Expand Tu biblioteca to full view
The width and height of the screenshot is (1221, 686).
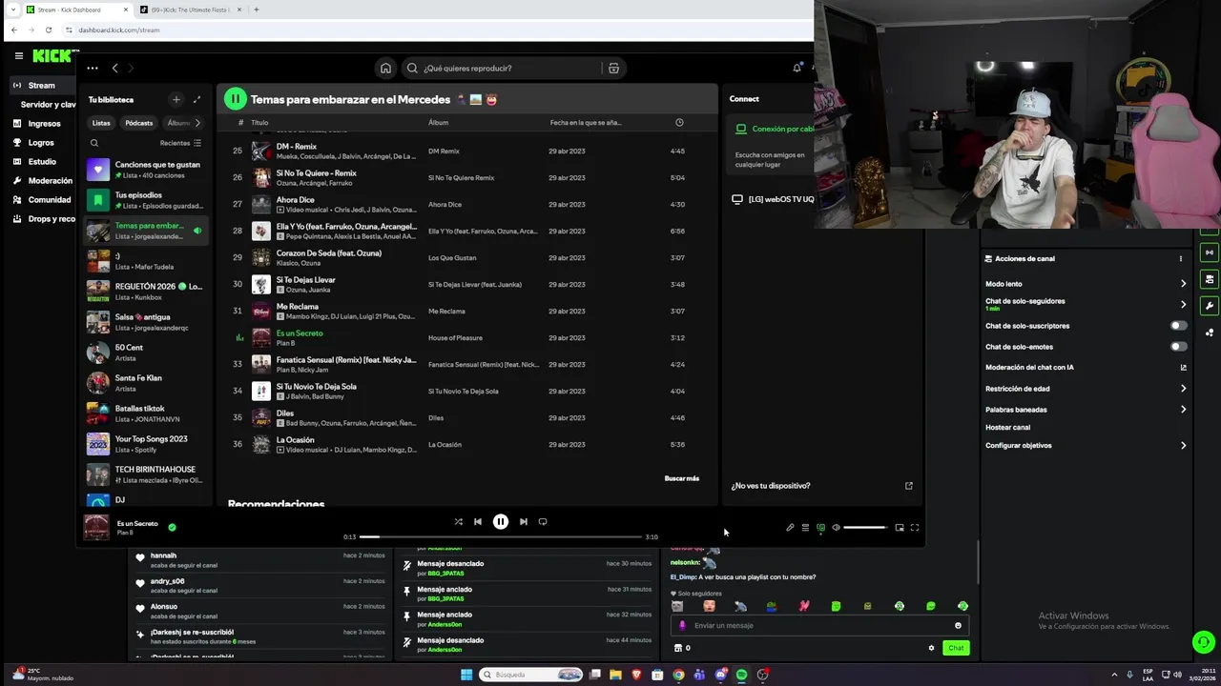pyautogui.click(x=197, y=99)
